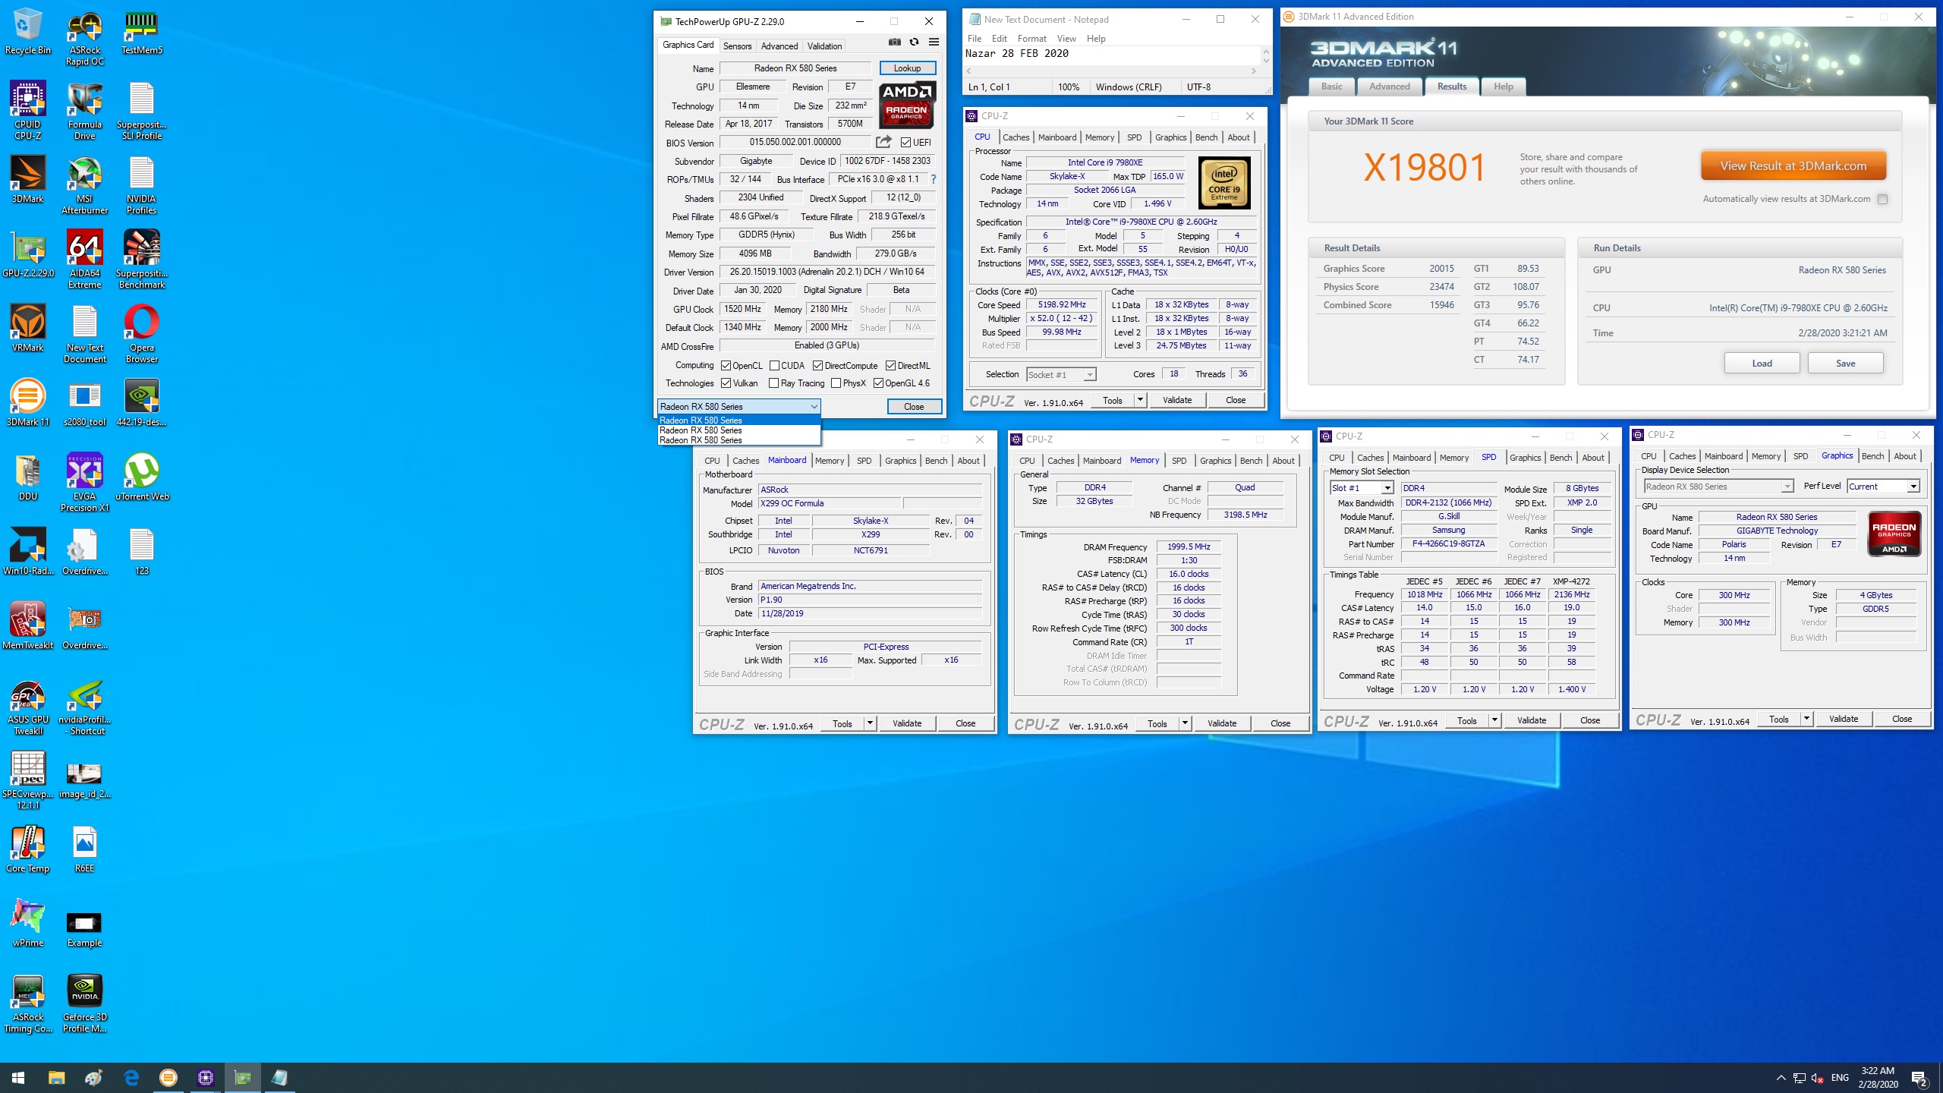Launch ASRock Rapid OC desktop icon
Image resolution: width=1943 pixels, height=1093 pixels.
click(85, 38)
